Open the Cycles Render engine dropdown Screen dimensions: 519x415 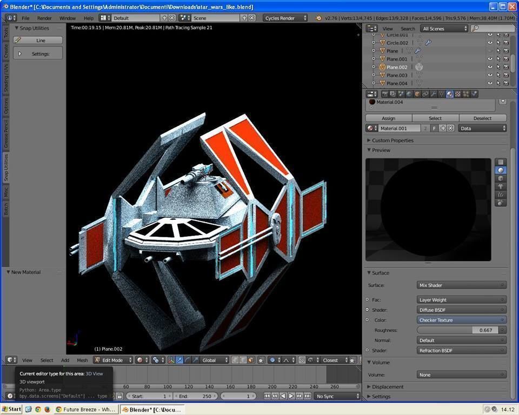(285, 18)
